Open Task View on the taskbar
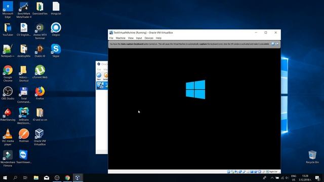The height and width of the screenshot is (182, 324). point(25,177)
